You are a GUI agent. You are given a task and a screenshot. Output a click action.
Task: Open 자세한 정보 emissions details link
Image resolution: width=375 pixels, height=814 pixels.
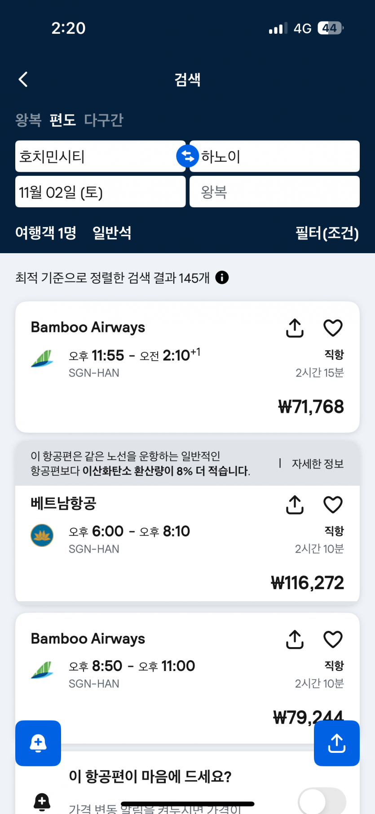[318, 464]
